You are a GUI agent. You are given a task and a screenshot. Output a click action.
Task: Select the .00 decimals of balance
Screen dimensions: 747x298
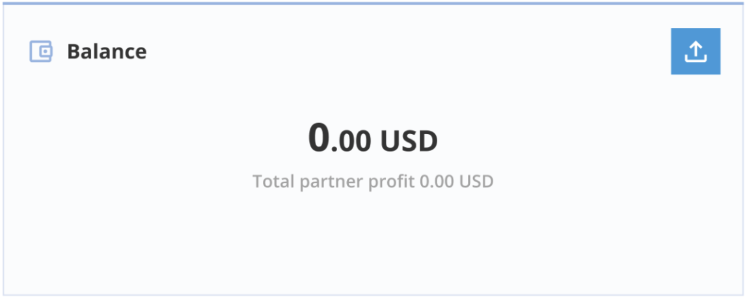tap(351, 141)
